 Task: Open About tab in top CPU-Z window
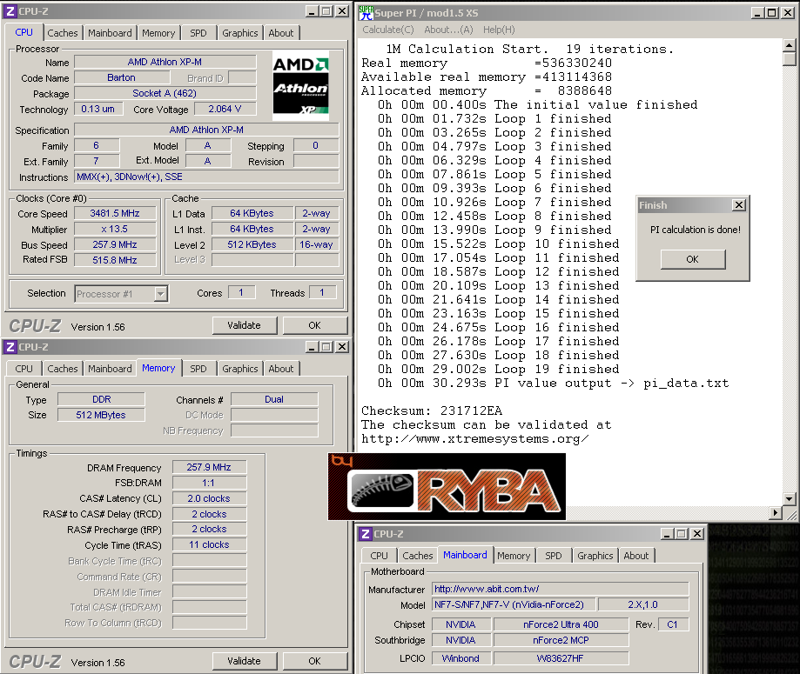click(280, 33)
